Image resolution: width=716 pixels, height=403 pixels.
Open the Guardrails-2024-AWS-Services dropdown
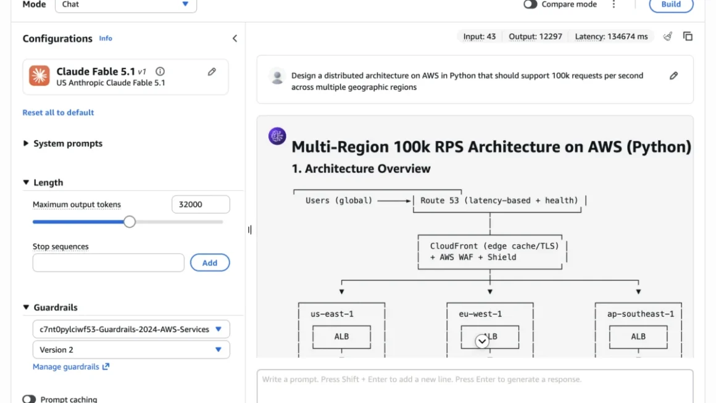tap(131, 329)
